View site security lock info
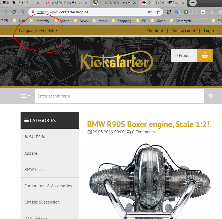 [33, 12]
